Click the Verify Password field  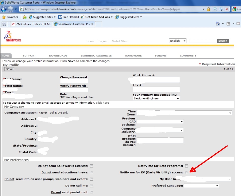point(74,90)
